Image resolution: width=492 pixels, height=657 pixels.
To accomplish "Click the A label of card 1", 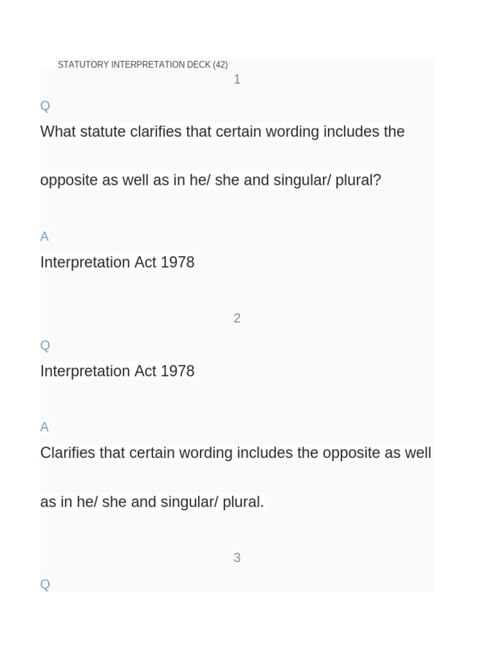I will 44,237.
